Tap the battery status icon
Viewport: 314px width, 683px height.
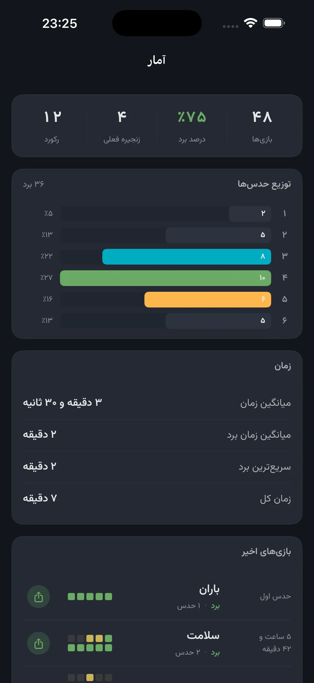pos(274,23)
